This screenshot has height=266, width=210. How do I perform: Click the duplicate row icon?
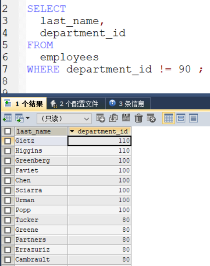coord(113,118)
